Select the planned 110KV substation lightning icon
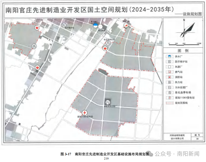The width and height of the screenshot is (206, 162). click(85, 112)
